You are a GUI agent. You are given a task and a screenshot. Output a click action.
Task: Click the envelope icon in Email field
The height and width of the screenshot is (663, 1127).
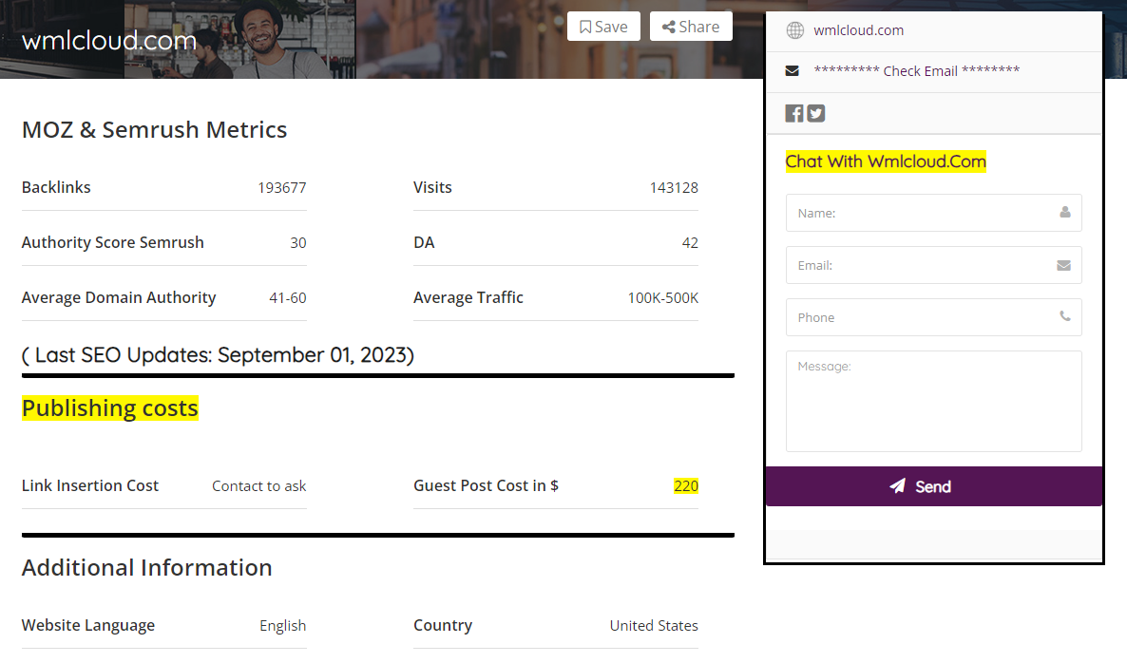click(x=1064, y=265)
